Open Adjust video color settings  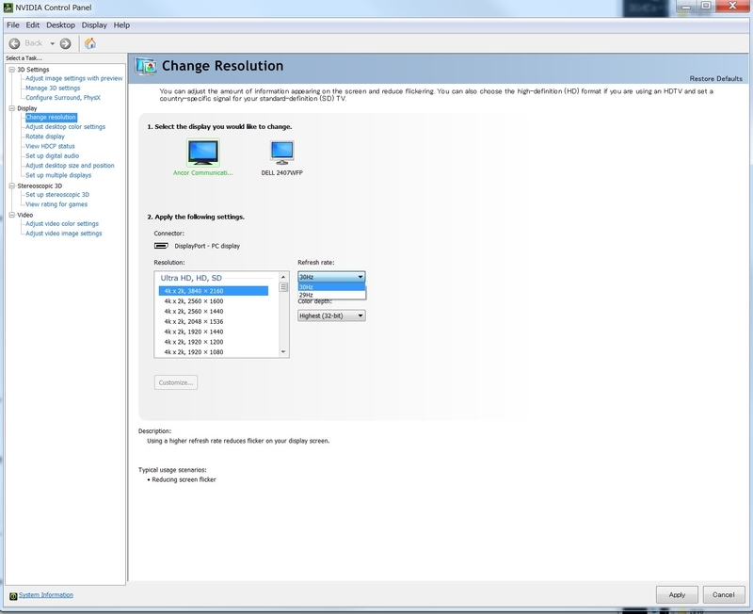(62, 223)
